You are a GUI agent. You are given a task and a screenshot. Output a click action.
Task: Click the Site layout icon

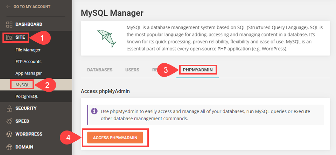click(9, 38)
